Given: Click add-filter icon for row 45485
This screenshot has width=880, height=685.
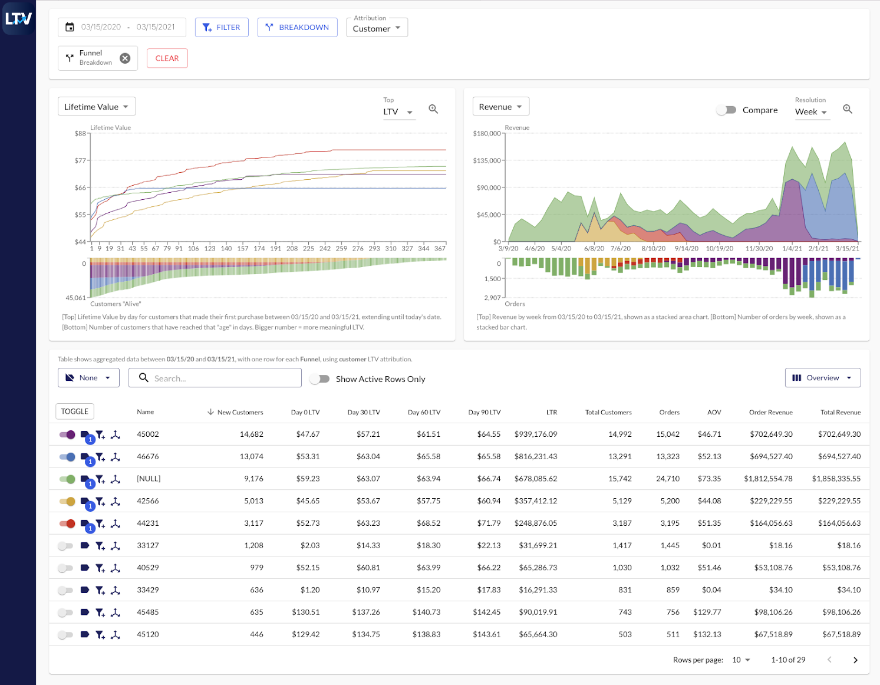Looking at the screenshot, I should pos(100,613).
